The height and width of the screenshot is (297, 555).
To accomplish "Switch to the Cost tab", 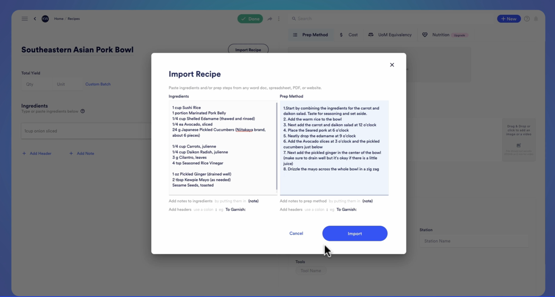I will pyautogui.click(x=349, y=35).
